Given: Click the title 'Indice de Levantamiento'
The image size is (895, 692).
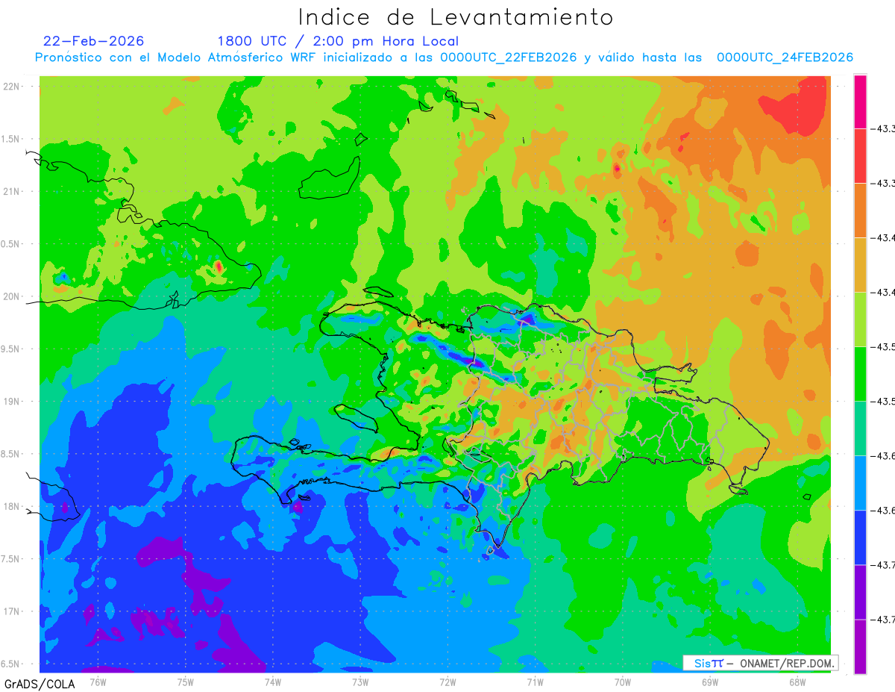Looking at the screenshot, I should coord(456,17).
